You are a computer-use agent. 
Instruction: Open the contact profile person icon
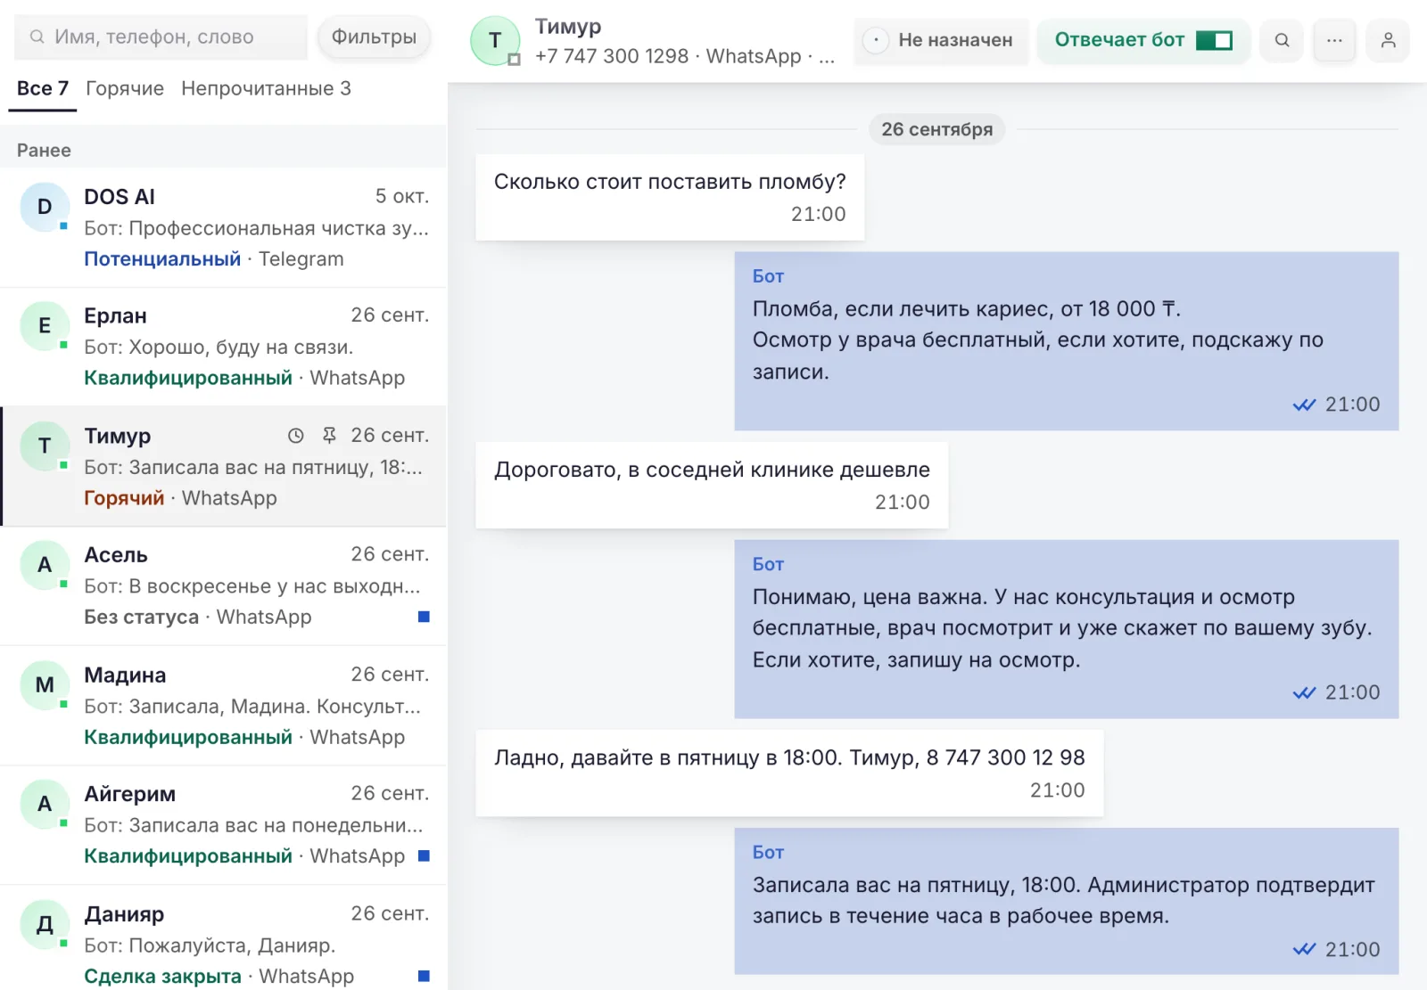click(1388, 40)
